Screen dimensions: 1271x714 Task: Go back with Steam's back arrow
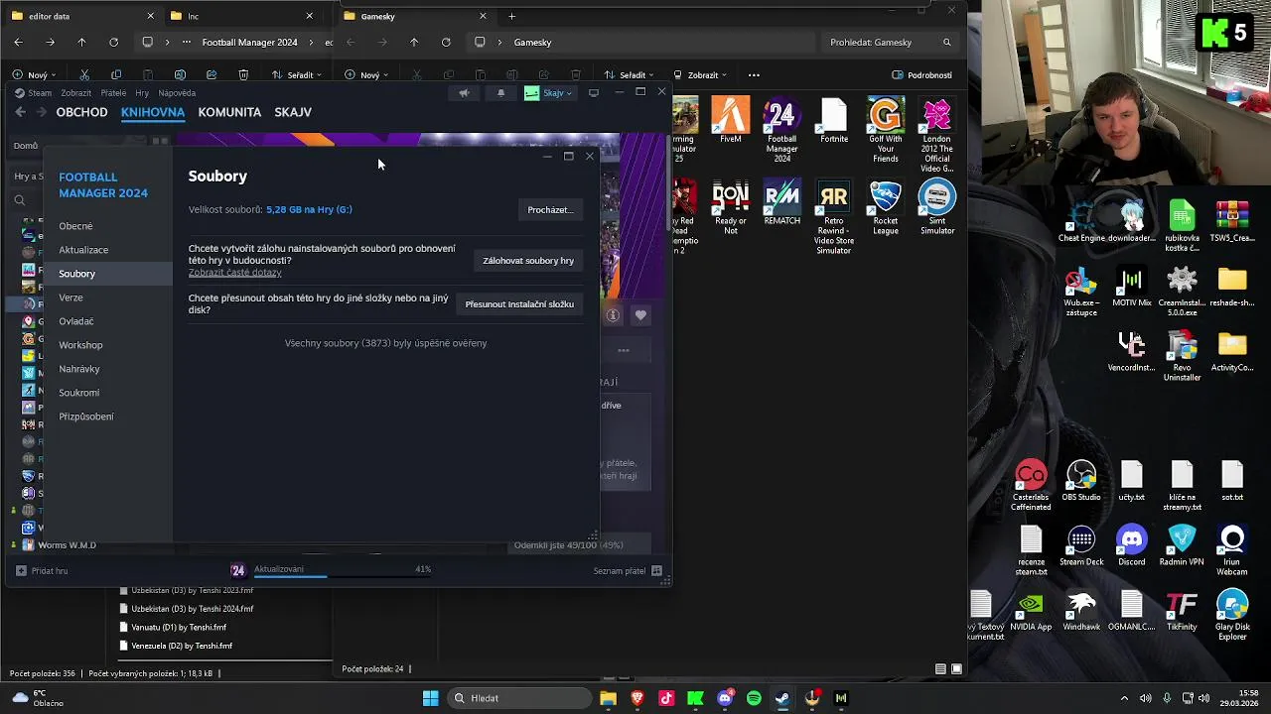click(21, 112)
